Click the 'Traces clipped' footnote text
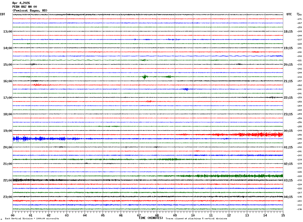 (x=196, y=219)
